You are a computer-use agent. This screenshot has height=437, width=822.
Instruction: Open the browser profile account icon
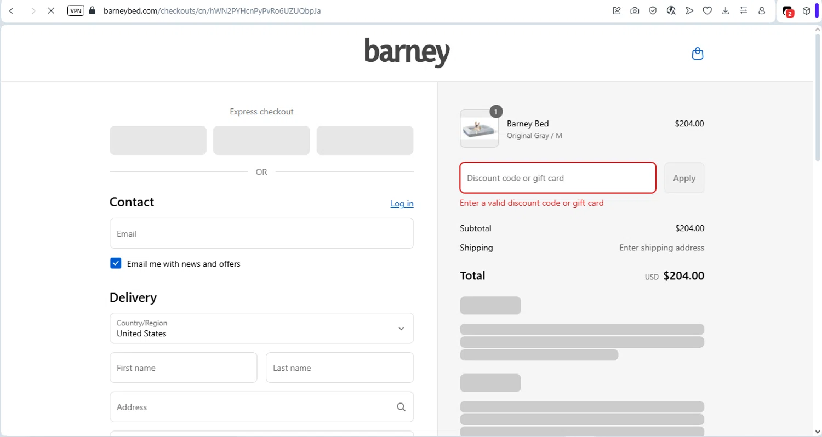tap(762, 10)
